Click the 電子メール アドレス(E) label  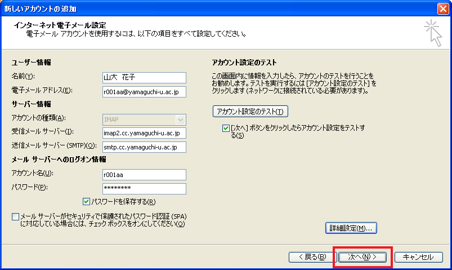coord(42,90)
